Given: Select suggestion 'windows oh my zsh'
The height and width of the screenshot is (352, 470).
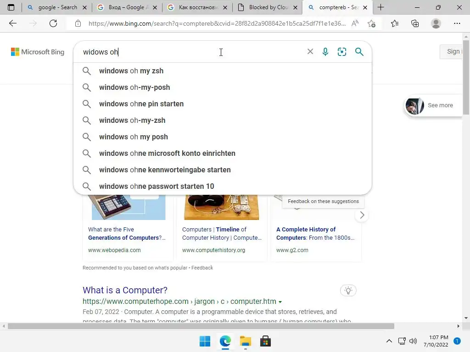Looking at the screenshot, I should coord(223,71).
